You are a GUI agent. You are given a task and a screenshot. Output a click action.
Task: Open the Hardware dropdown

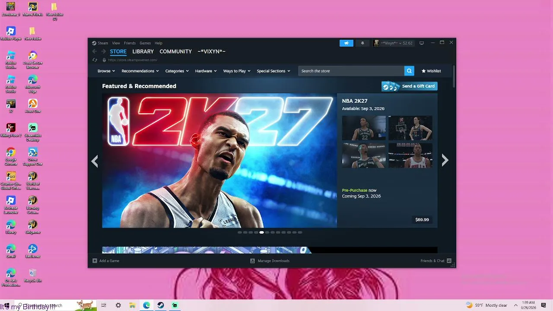[206, 71]
